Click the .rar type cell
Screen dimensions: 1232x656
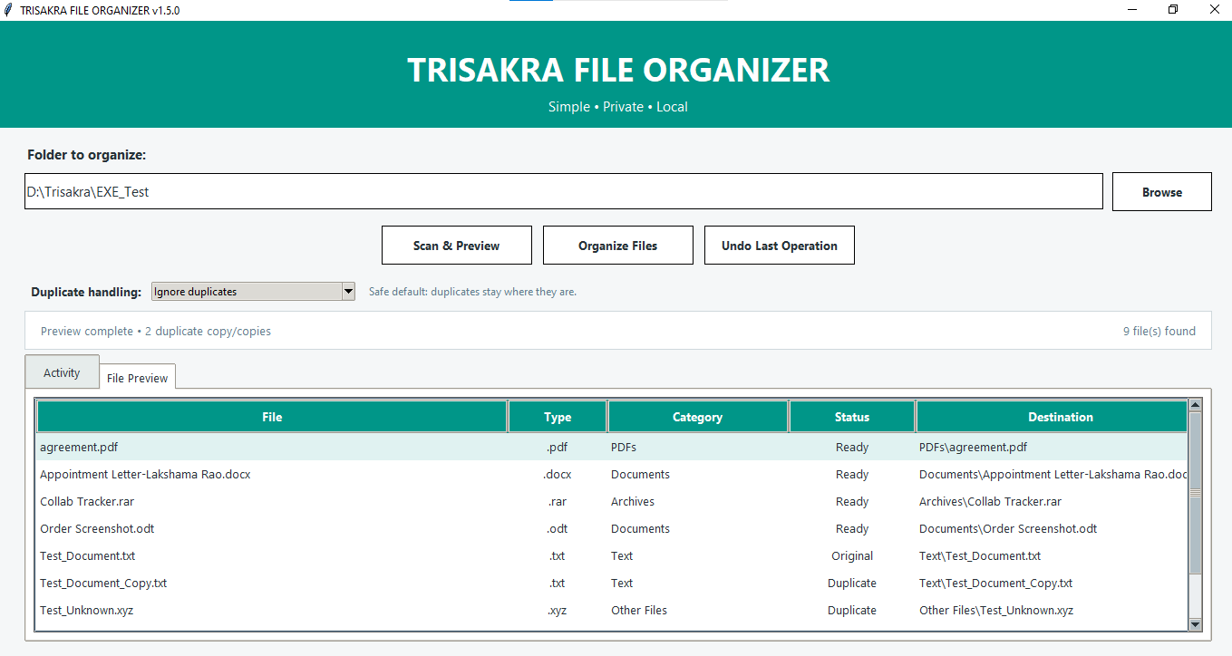tap(558, 501)
